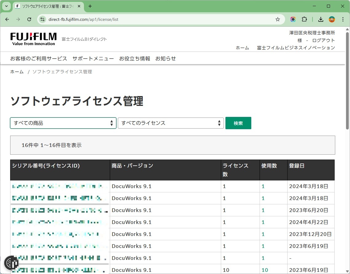This screenshot has width=350, height=274.
Task: Open the orange extension icon beside the address bar
Action: tap(293, 19)
